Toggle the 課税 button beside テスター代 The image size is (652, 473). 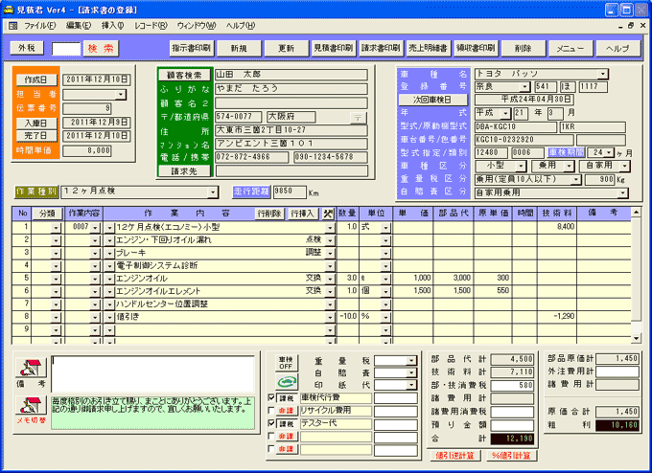287,423
